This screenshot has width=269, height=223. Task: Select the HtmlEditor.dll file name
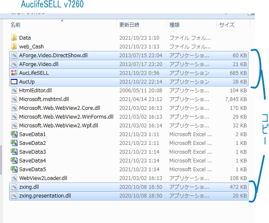35,90
